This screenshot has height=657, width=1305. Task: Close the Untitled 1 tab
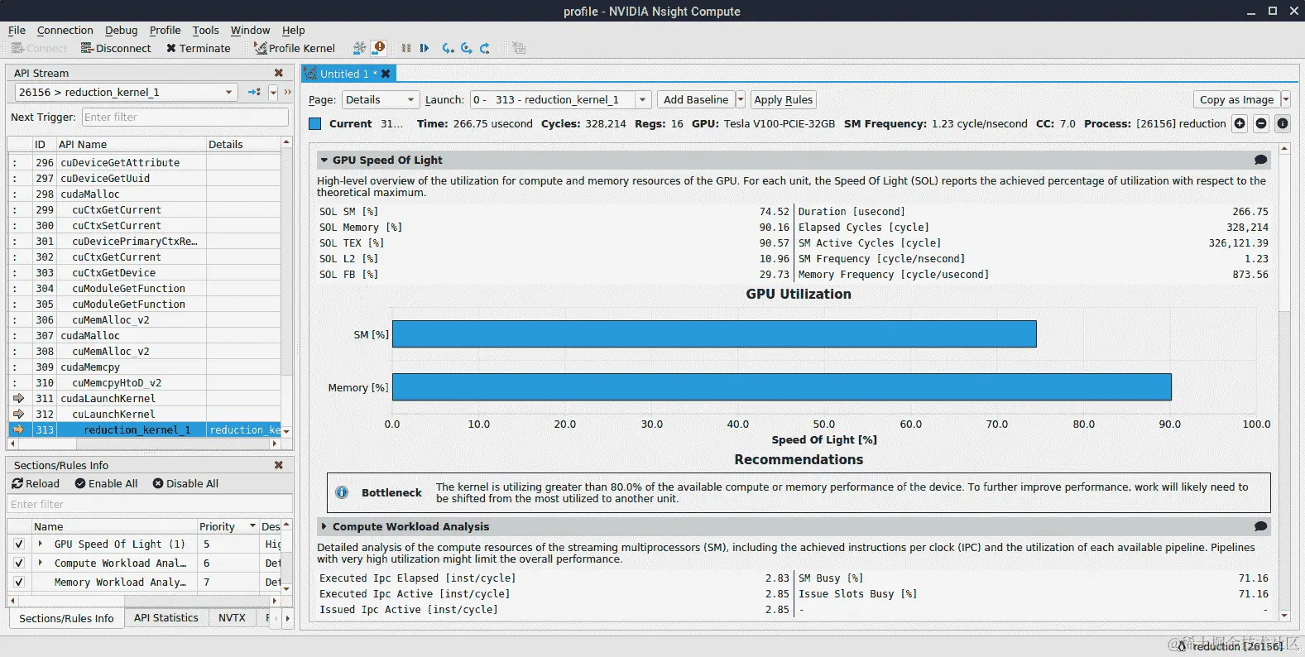(386, 74)
